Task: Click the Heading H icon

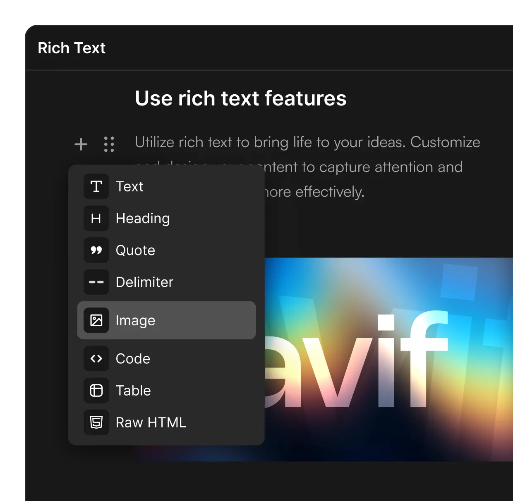Action: [x=96, y=218]
